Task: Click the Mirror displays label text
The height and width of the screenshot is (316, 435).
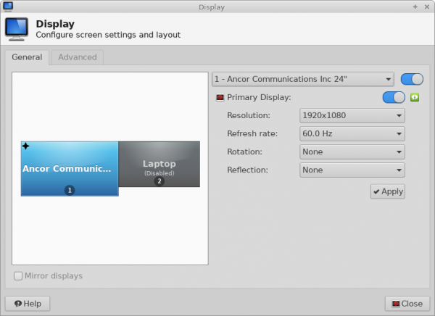Action: click(54, 275)
